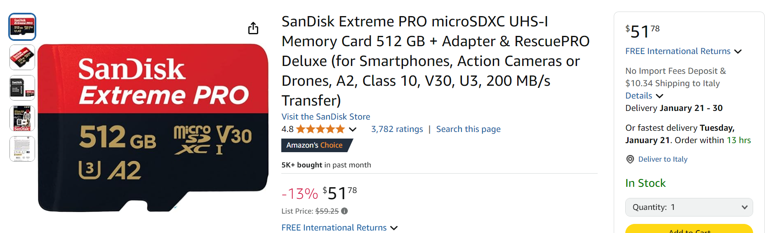This screenshot has height=233, width=768.
Task: Expand the rating breakdown chevron beside 4.8
Action: click(x=353, y=129)
